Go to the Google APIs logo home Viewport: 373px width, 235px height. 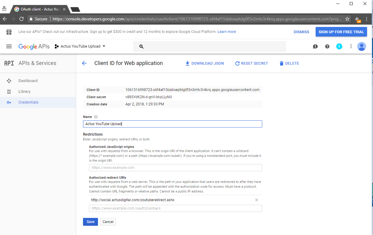pos(34,46)
